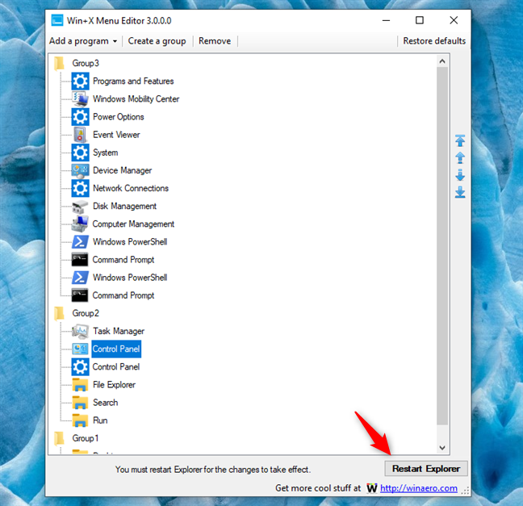Click the Move down arrow icon
This screenshot has width=523, height=506.
point(460,175)
